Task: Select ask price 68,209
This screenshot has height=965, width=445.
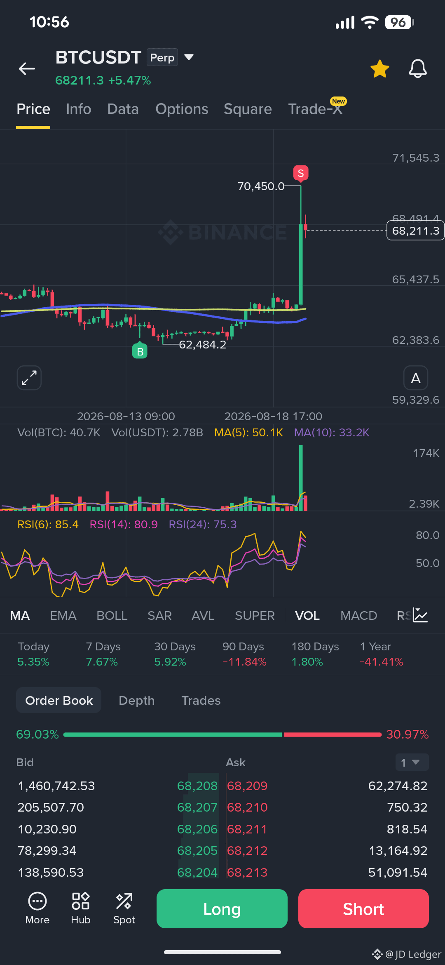Action: click(x=247, y=786)
